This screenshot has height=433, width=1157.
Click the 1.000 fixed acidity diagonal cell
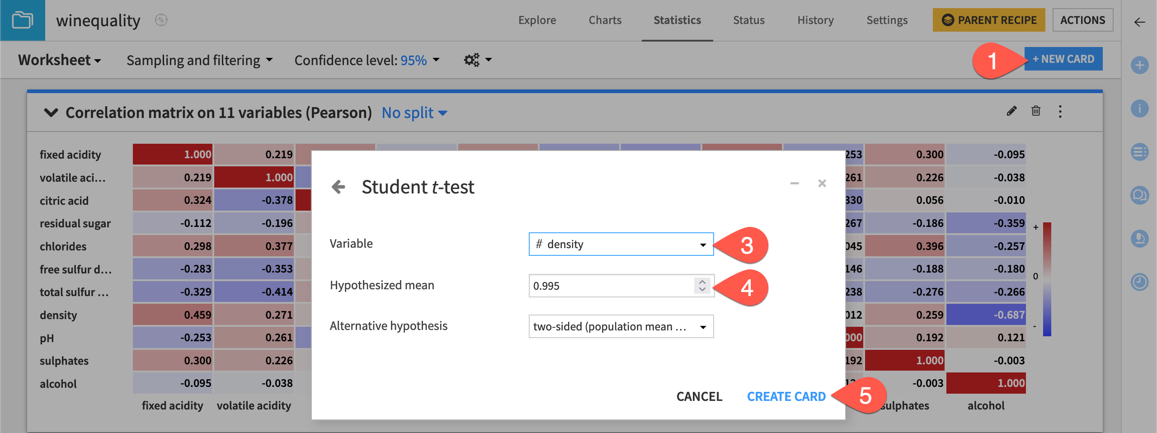[173, 154]
